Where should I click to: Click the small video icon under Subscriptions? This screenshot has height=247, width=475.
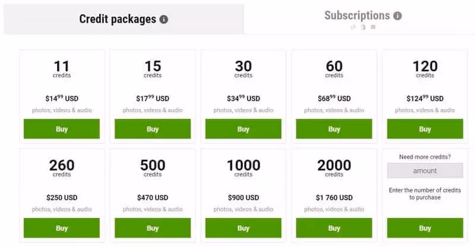(363, 27)
